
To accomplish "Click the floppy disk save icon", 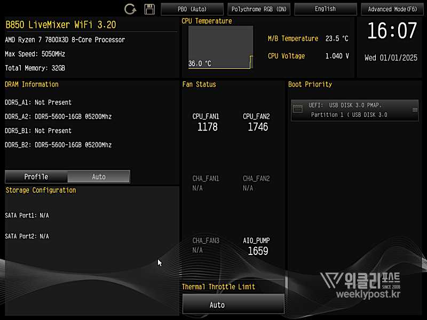I will point(149,9).
